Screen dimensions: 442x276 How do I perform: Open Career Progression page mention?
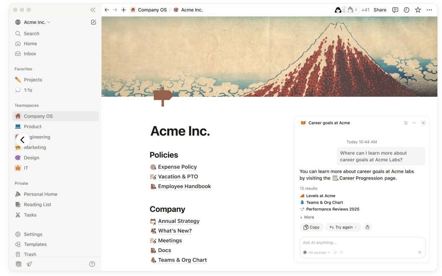357,178
